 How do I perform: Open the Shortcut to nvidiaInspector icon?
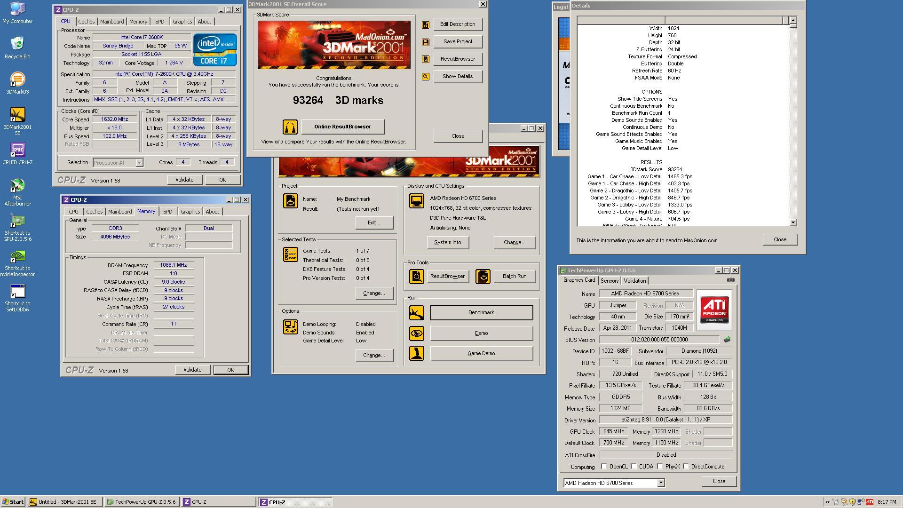(x=17, y=262)
